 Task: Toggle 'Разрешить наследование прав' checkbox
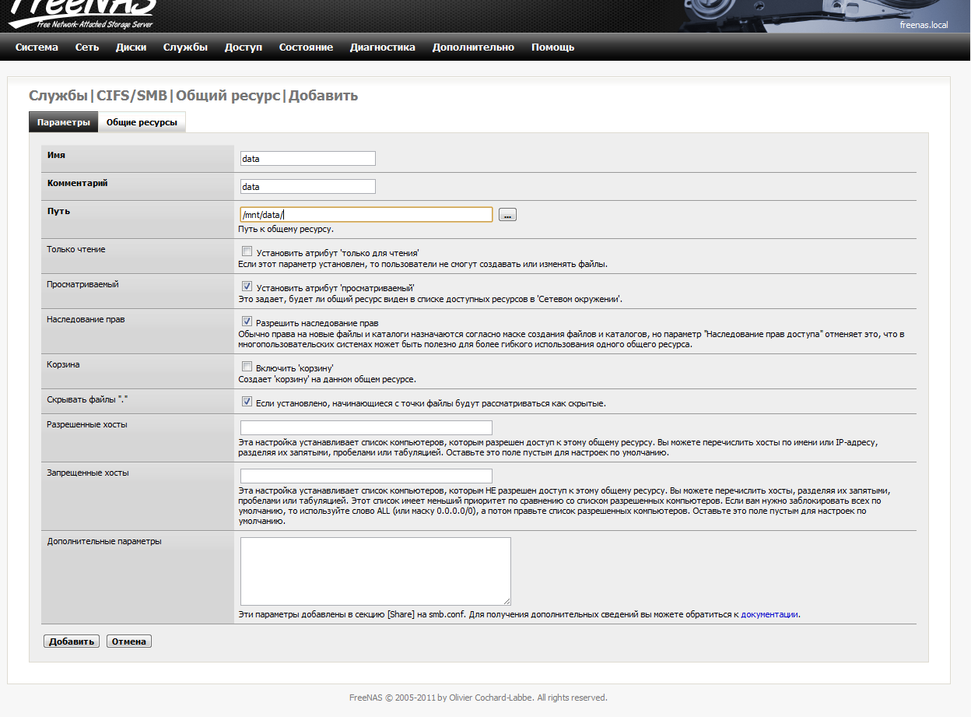247,322
